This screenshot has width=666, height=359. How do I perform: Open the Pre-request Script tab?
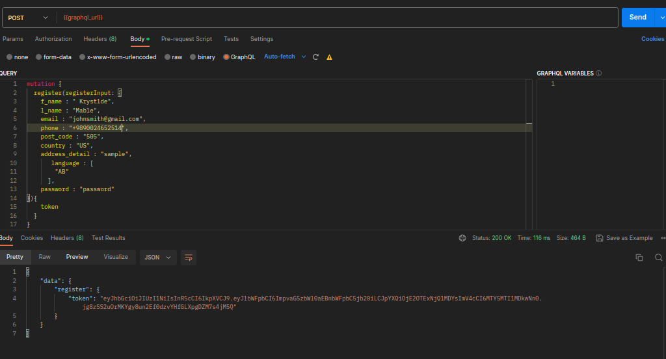[x=187, y=38]
